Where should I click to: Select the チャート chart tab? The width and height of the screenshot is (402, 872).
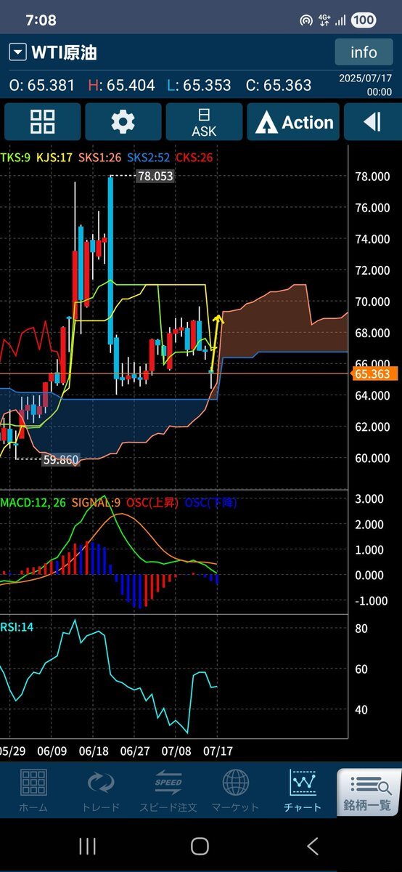[303, 791]
